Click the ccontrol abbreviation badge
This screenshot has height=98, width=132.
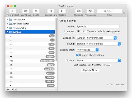[x=49, y=69]
